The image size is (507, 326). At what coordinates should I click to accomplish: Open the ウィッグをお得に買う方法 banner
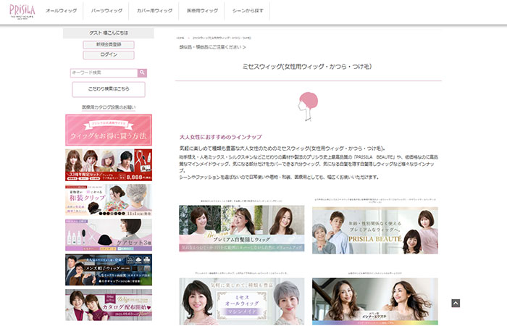[x=108, y=130]
